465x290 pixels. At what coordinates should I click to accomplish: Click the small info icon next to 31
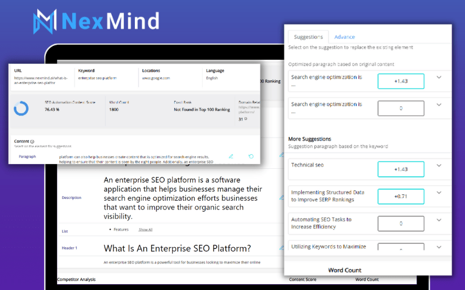tap(245, 119)
